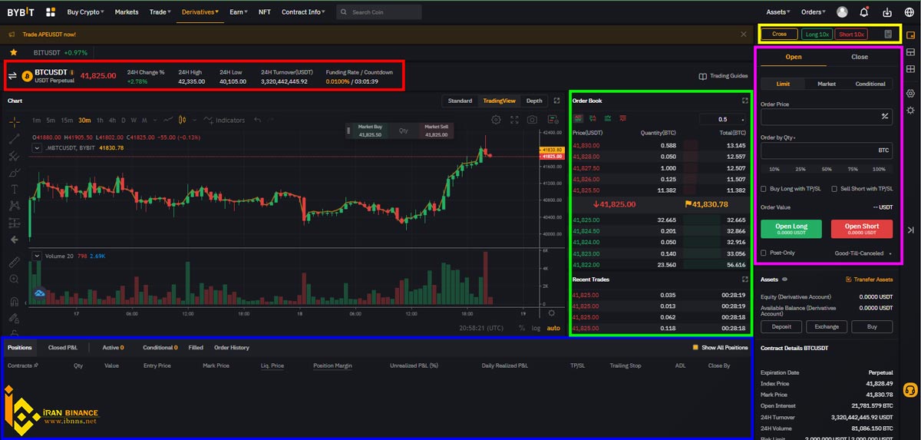921x440 pixels.
Task: Expand the Order by Qty dropdown
Action: (778, 137)
